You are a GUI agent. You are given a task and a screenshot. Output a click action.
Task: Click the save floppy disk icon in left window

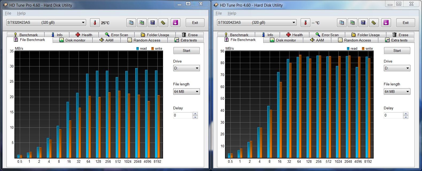click(152, 23)
